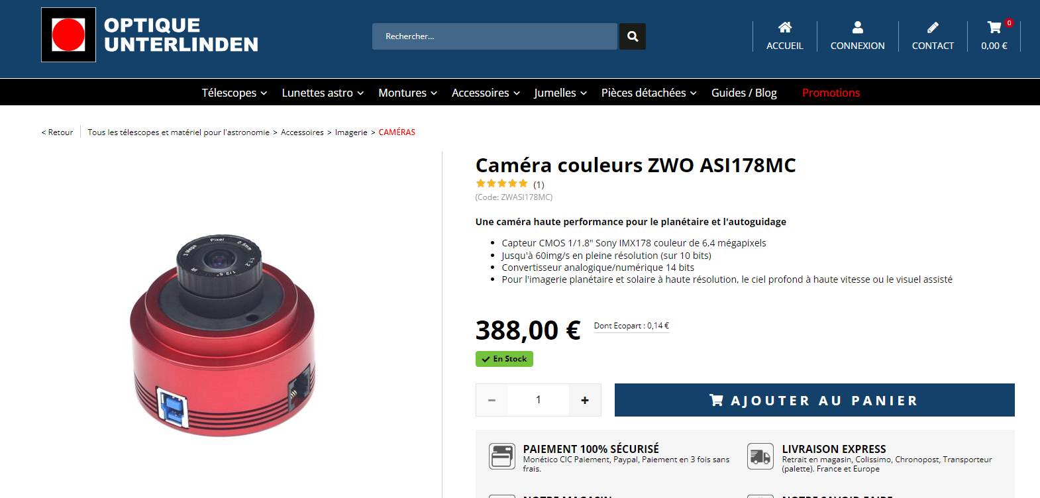Screen dimensions: 1040x498
Task: Click the secure payment card icon
Action: point(502,456)
